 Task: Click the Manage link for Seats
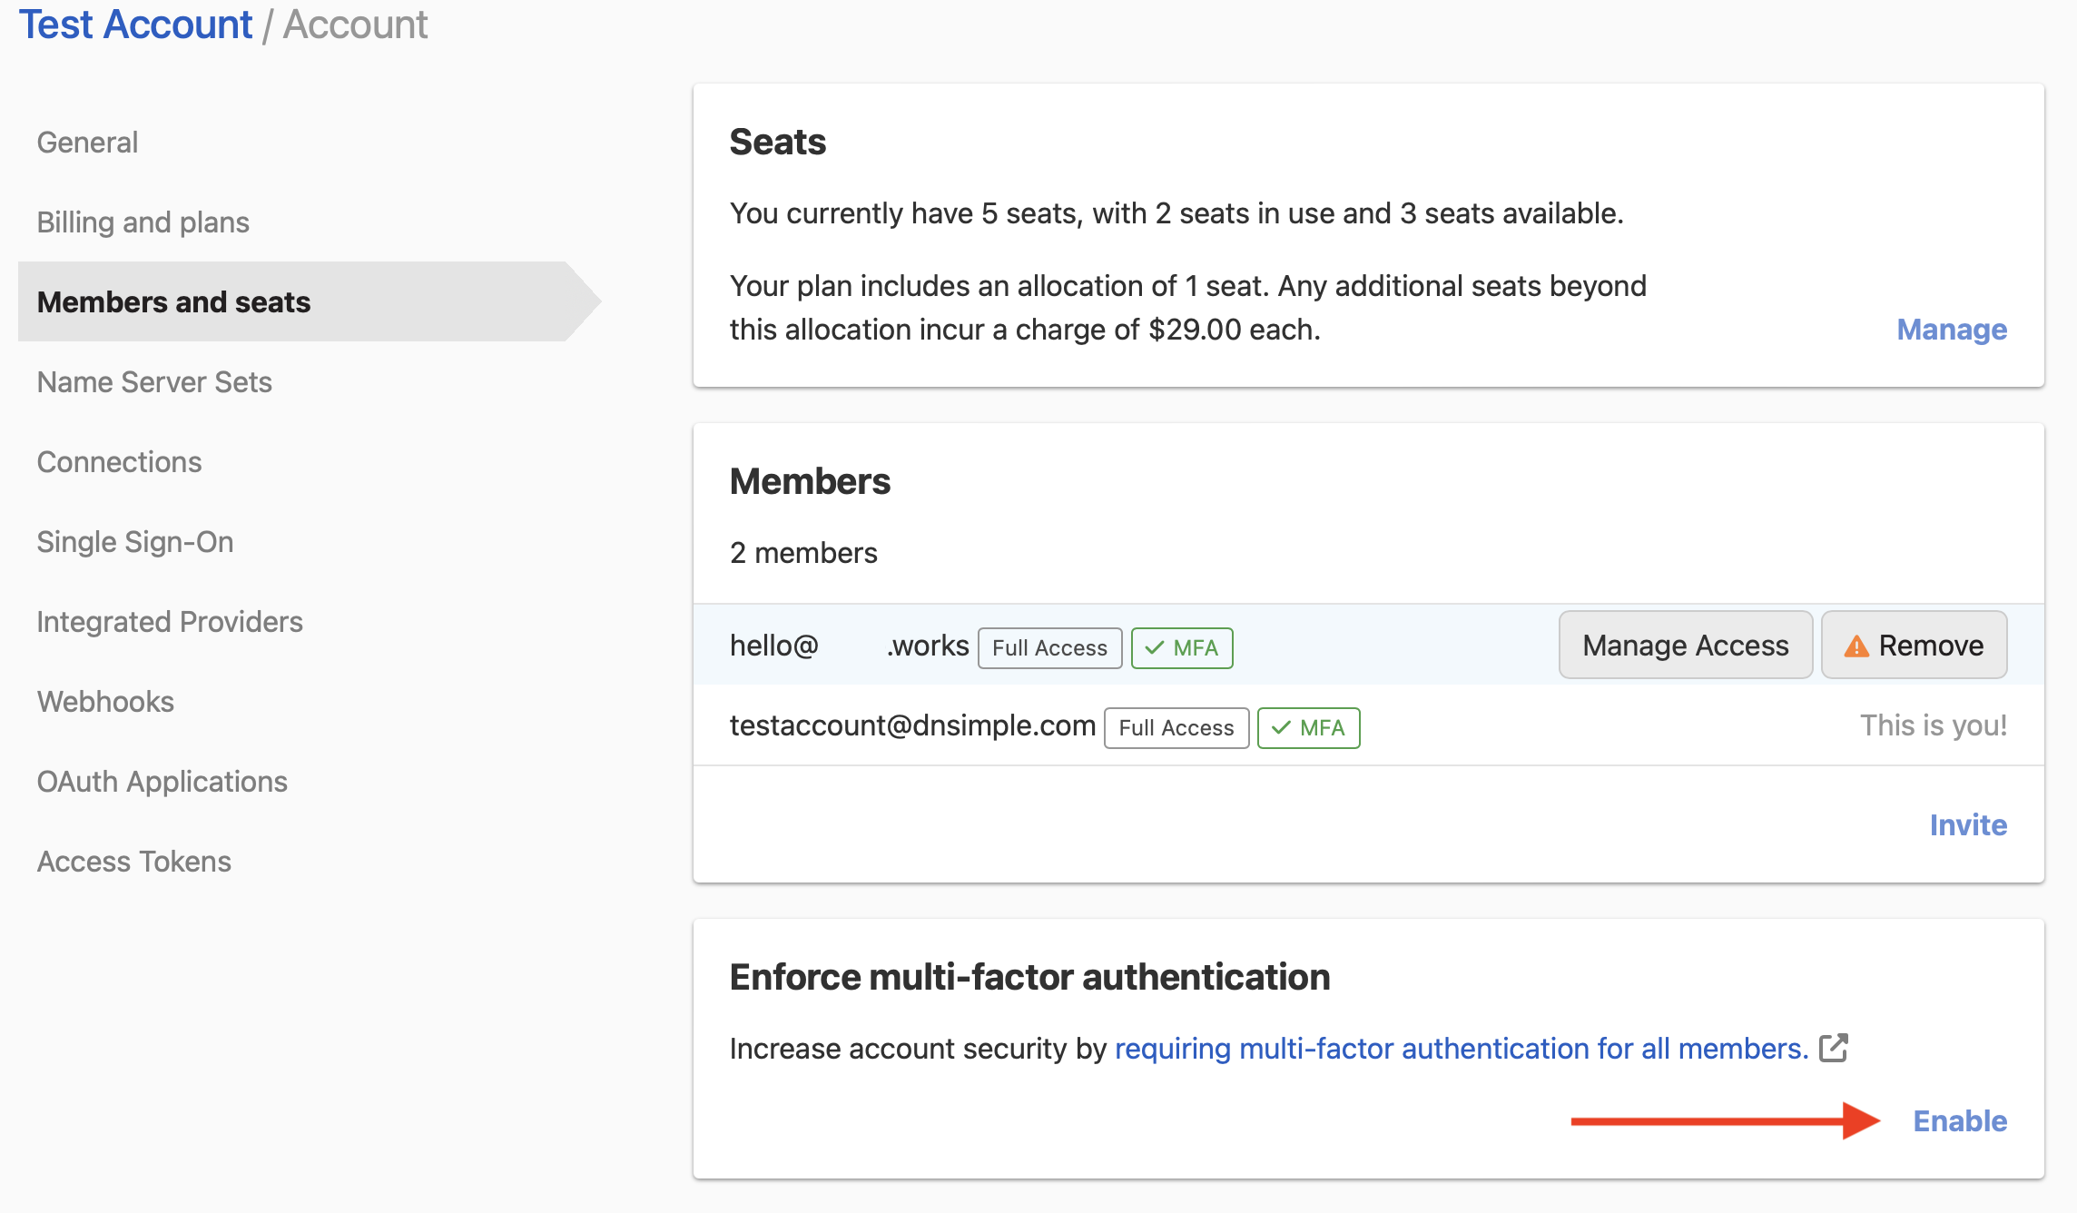click(x=1952, y=330)
